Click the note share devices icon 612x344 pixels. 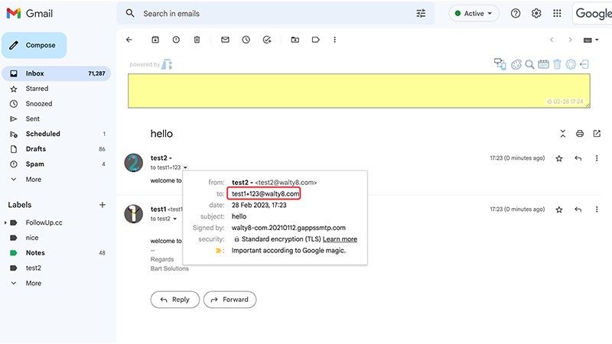(500, 64)
